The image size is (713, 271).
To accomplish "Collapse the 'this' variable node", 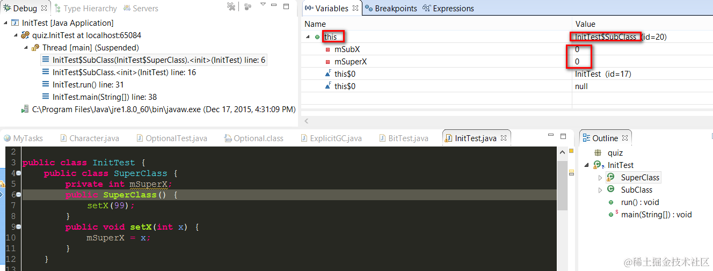I will click(x=308, y=37).
